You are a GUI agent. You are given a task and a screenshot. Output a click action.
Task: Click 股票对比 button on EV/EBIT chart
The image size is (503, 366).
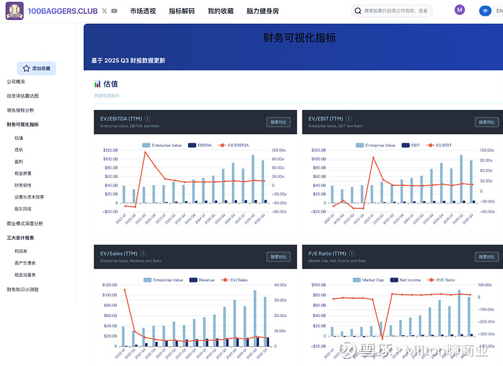coord(487,122)
